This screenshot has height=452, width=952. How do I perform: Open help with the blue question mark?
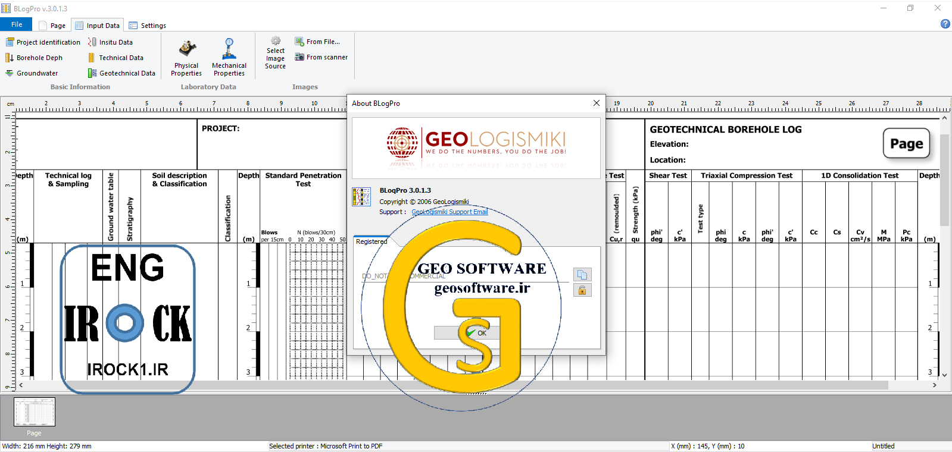945,24
